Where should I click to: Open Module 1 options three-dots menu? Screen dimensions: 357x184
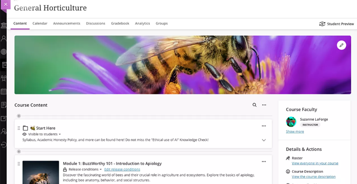264,161
